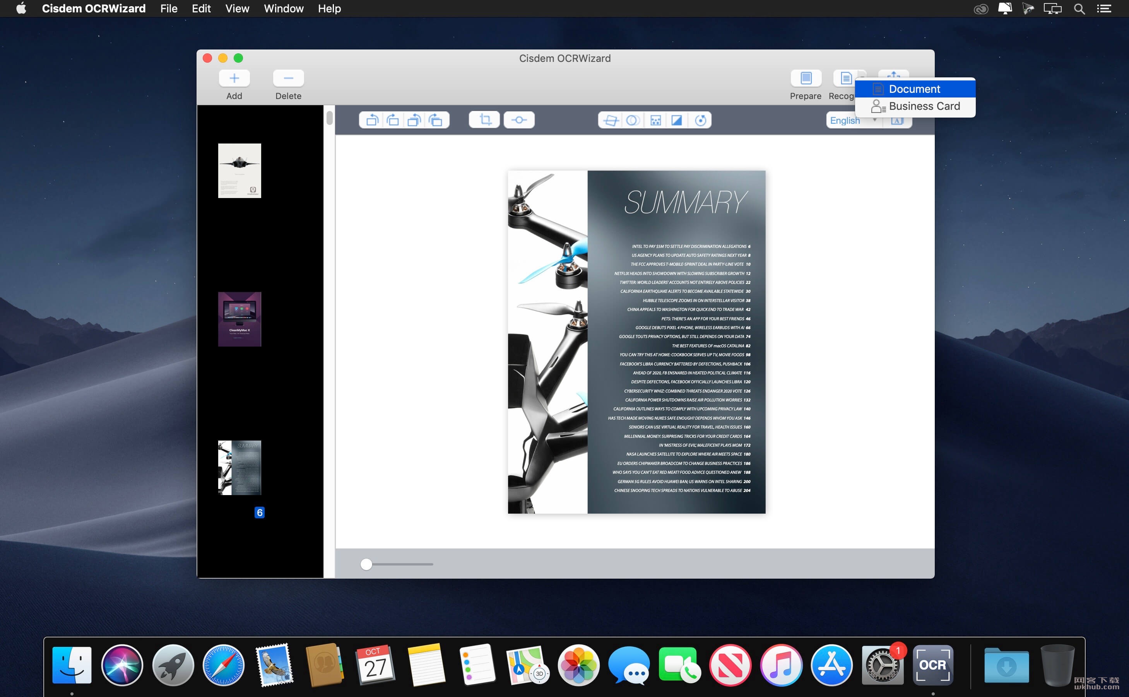Click the Creative Cloud menu bar icon
Screen dimensions: 1129x697
click(980, 9)
